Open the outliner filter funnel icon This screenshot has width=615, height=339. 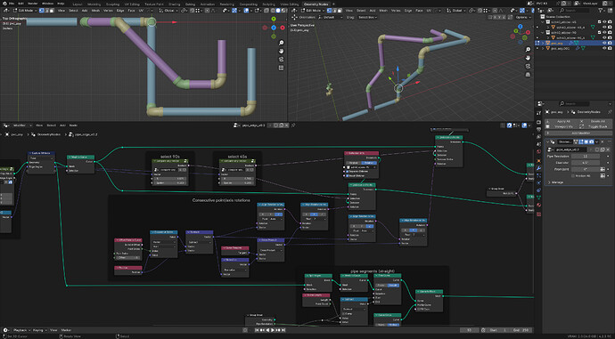601,10
